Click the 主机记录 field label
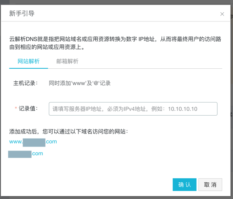Screen dimensions: 233x199 tap(25, 83)
